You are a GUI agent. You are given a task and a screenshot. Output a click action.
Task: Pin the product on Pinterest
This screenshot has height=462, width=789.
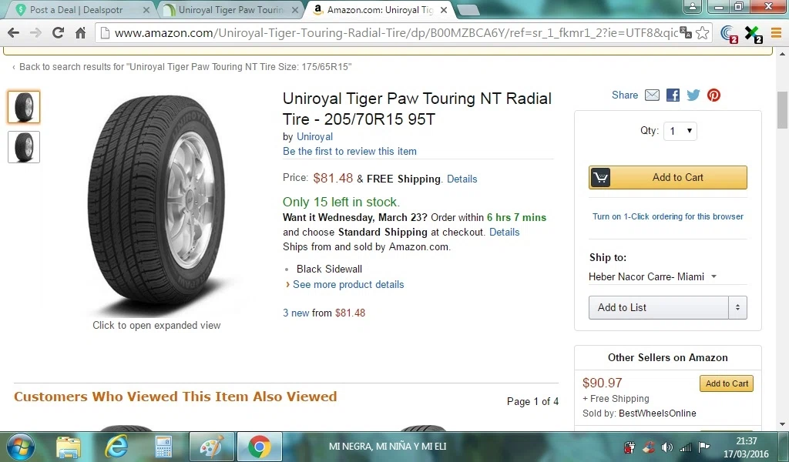(x=714, y=95)
